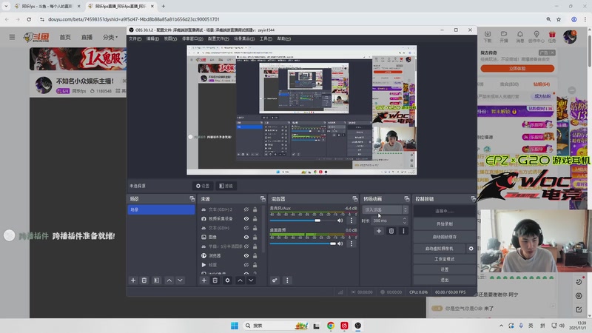
Task: Open OBS 视图(V) menu
Action: coord(170,38)
